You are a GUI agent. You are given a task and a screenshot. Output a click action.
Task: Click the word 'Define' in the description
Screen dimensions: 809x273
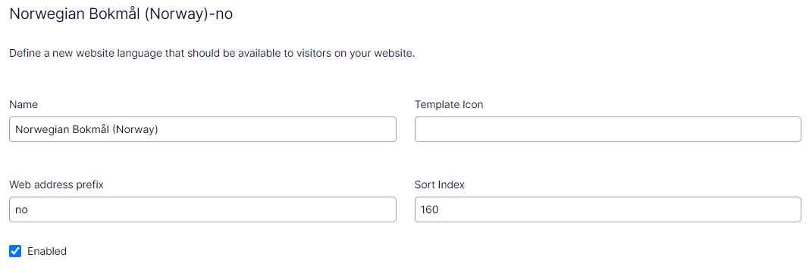tap(24, 53)
